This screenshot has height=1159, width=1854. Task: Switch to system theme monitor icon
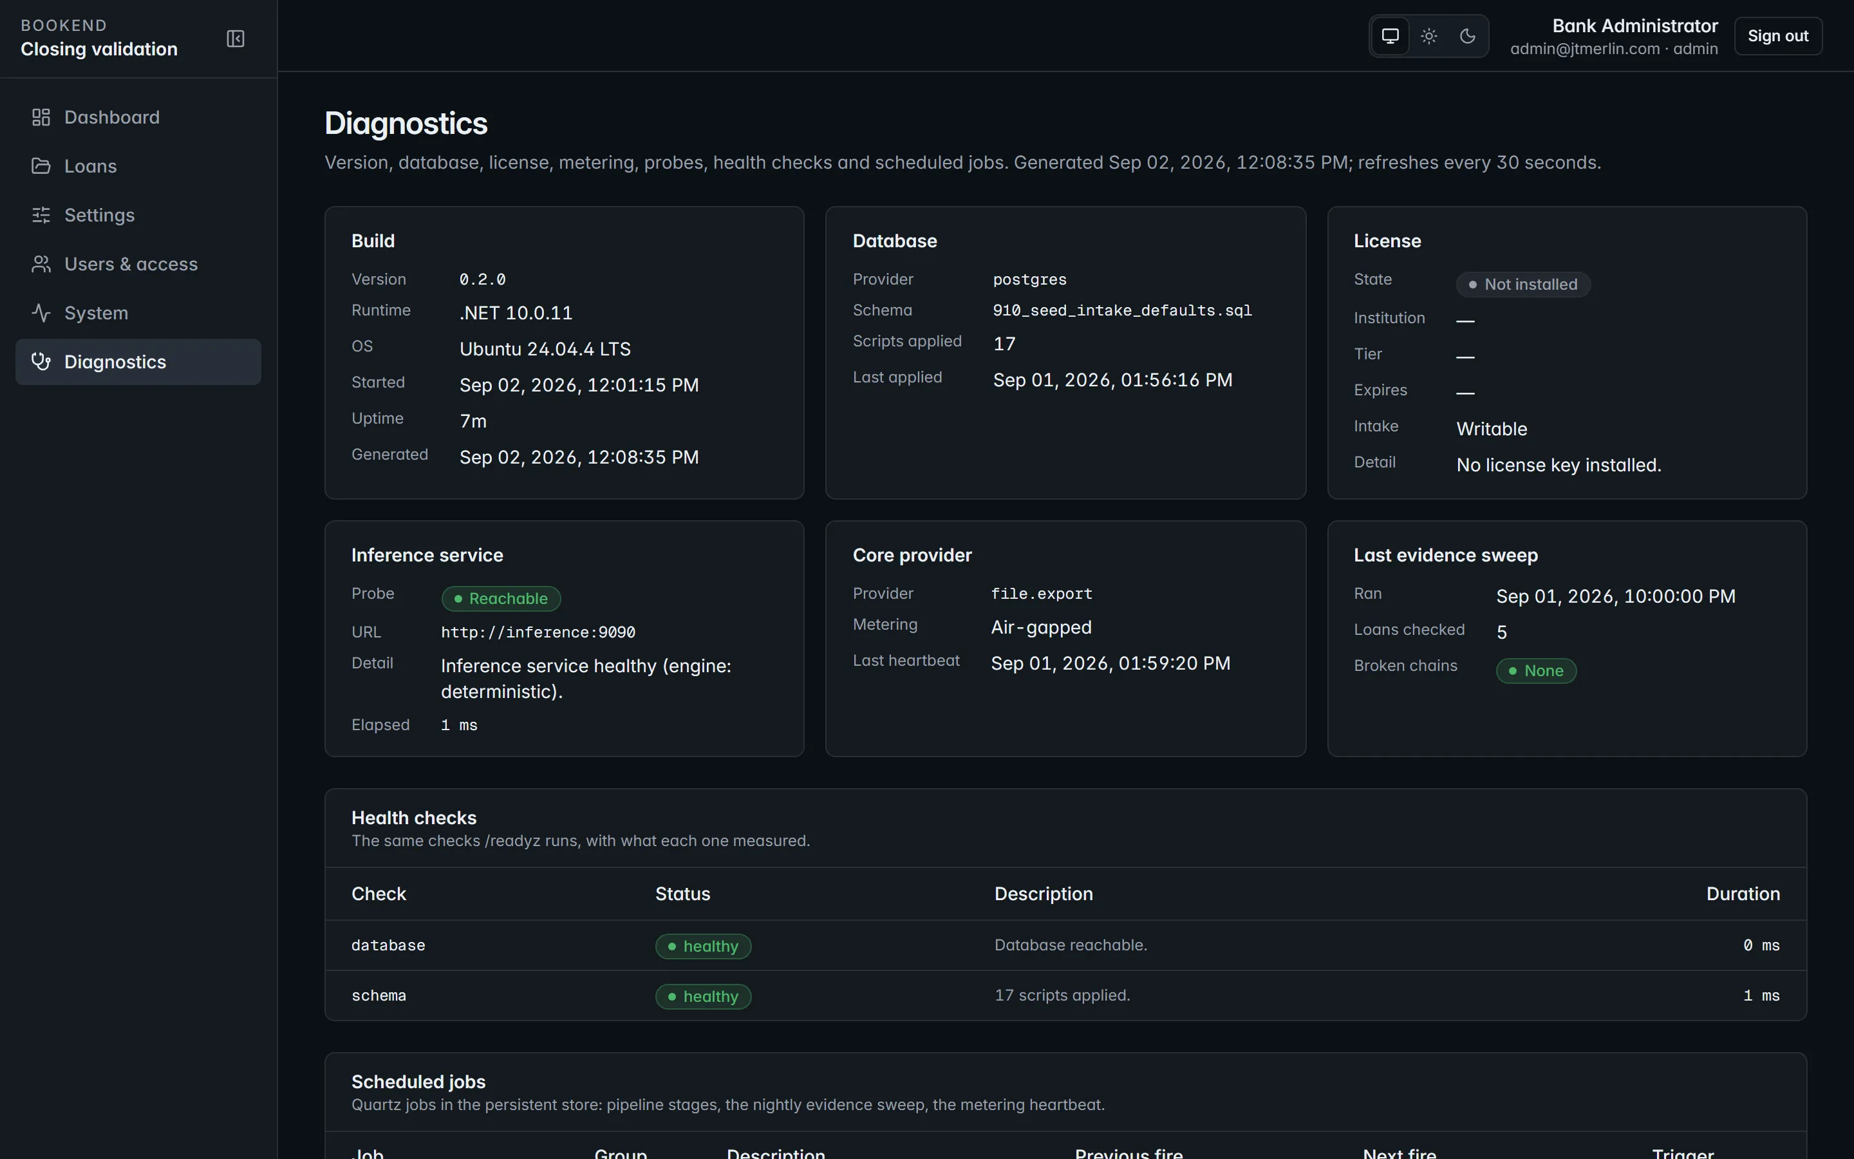(1390, 36)
